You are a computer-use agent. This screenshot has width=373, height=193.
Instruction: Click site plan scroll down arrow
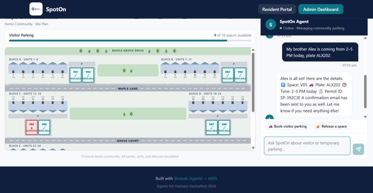(x=253, y=148)
